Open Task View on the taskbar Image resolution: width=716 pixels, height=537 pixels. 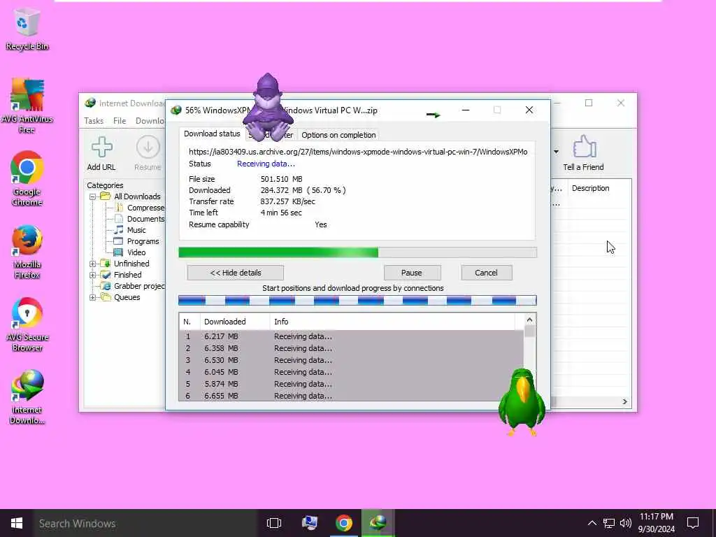coord(274,523)
